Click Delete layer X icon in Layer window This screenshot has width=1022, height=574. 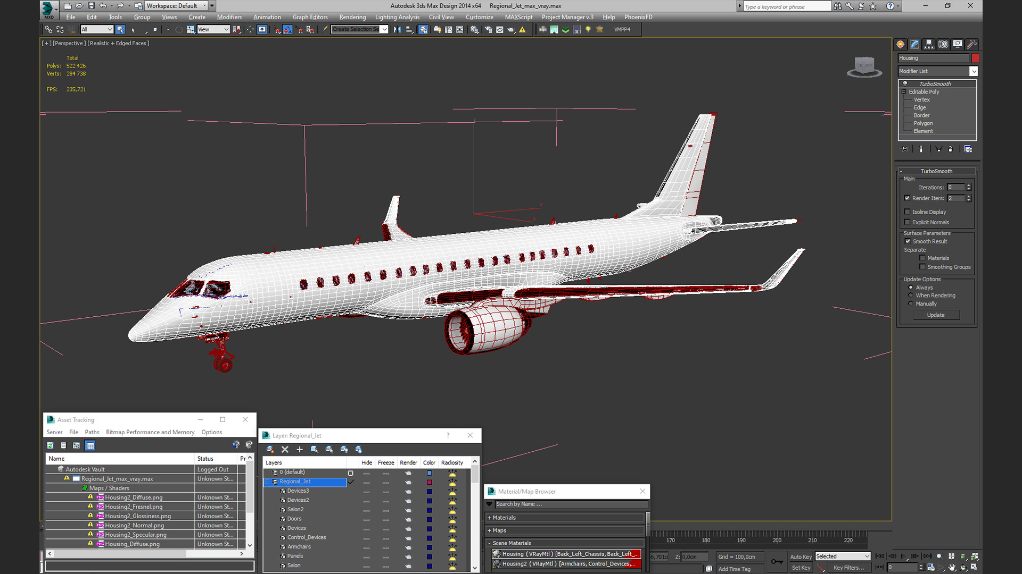[285, 450]
